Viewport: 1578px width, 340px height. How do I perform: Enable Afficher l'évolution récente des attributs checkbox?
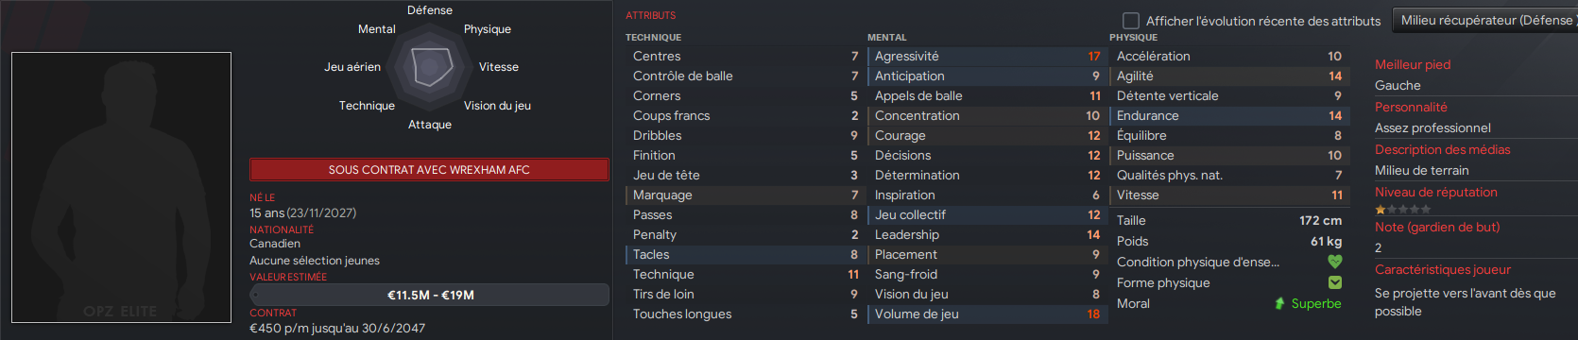[x=1130, y=21]
